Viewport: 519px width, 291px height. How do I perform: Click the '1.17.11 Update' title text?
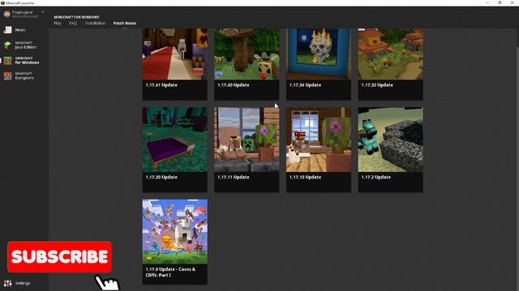point(234,177)
